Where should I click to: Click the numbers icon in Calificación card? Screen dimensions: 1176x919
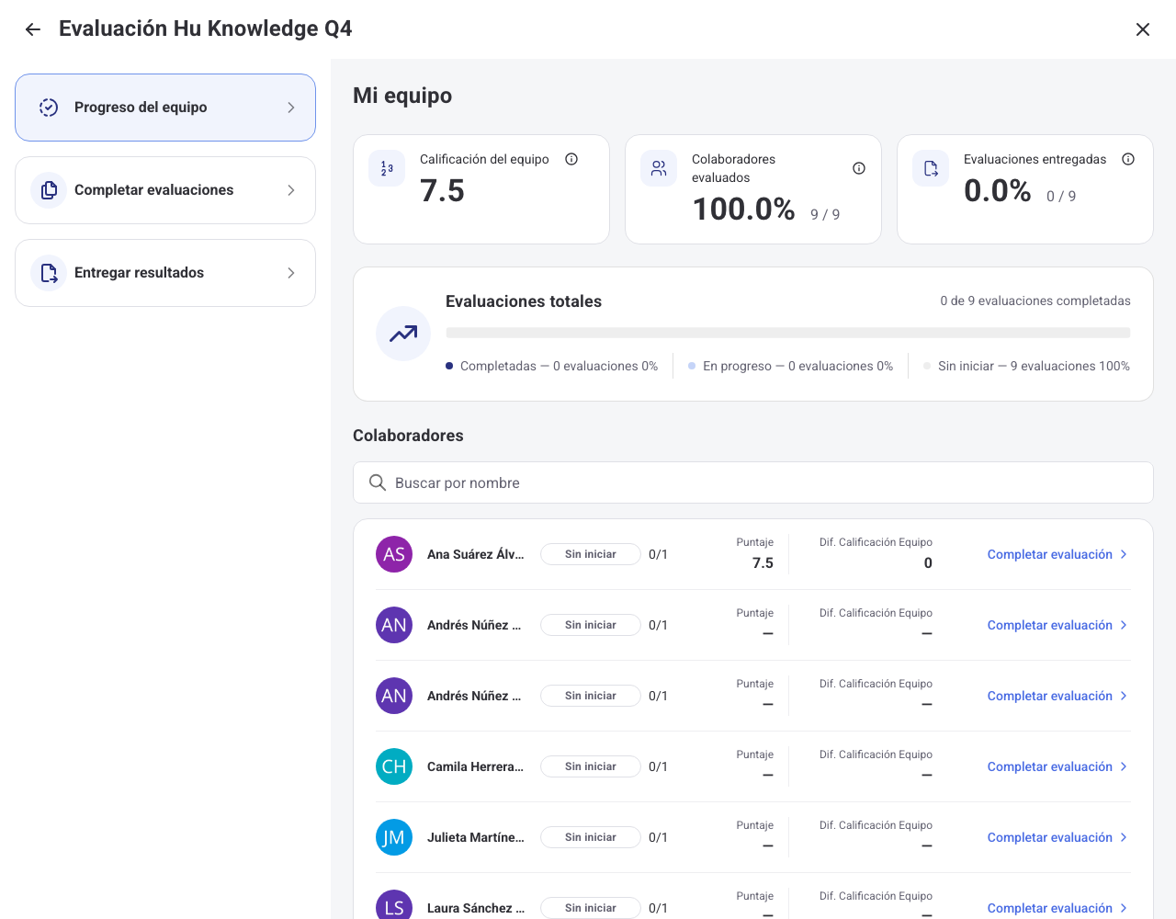pyautogui.click(x=387, y=169)
